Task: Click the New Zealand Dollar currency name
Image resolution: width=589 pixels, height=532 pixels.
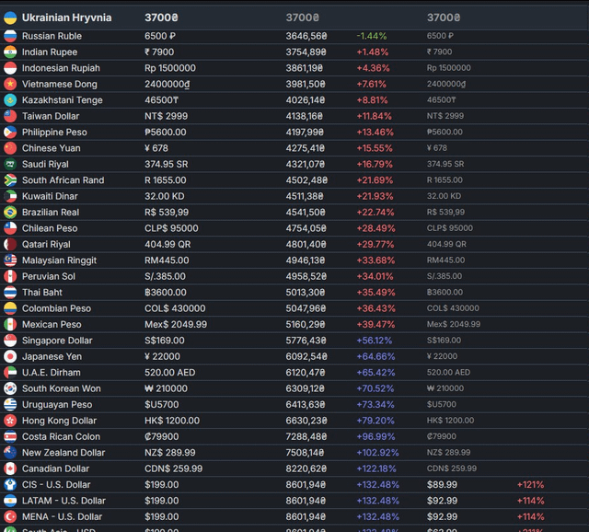Action: coord(64,453)
